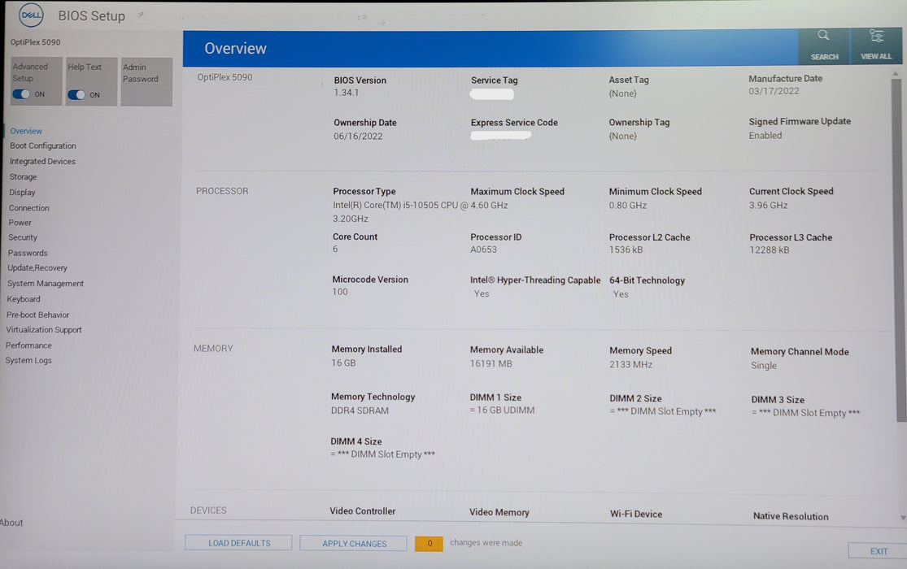Click Signed Firmware Update Enabled value
The image size is (907, 569).
pos(765,135)
